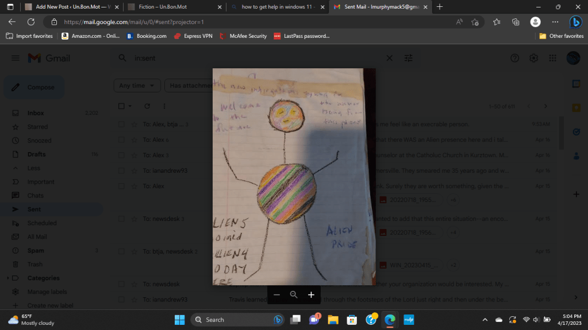Viewport: 588px width, 330px height.
Task: Toggle the select all messages checkbox
Action: point(121,106)
